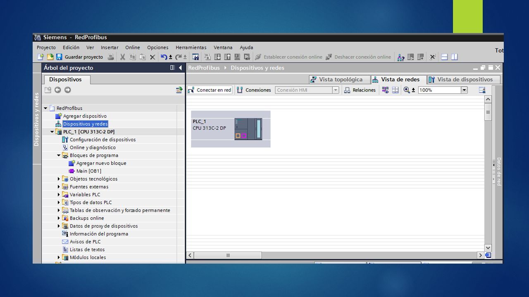Expand Fuentes externas folder
The height and width of the screenshot is (297, 529).
pos(59,187)
